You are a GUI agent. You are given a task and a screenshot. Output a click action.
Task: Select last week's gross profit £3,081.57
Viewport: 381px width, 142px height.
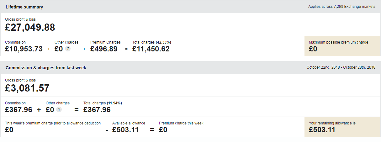click(x=27, y=88)
